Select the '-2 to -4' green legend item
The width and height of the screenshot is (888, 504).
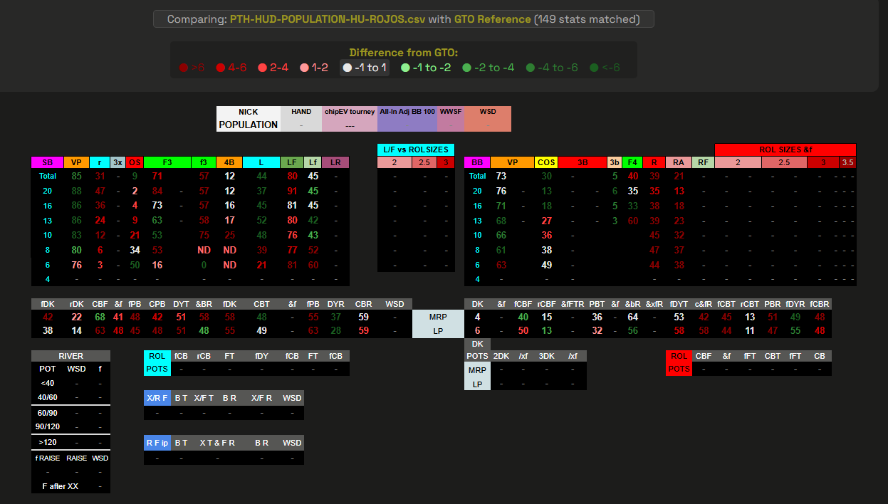(488, 68)
